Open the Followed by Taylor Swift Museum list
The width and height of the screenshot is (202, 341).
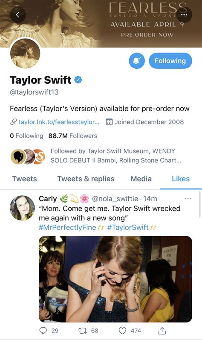pos(95,156)
